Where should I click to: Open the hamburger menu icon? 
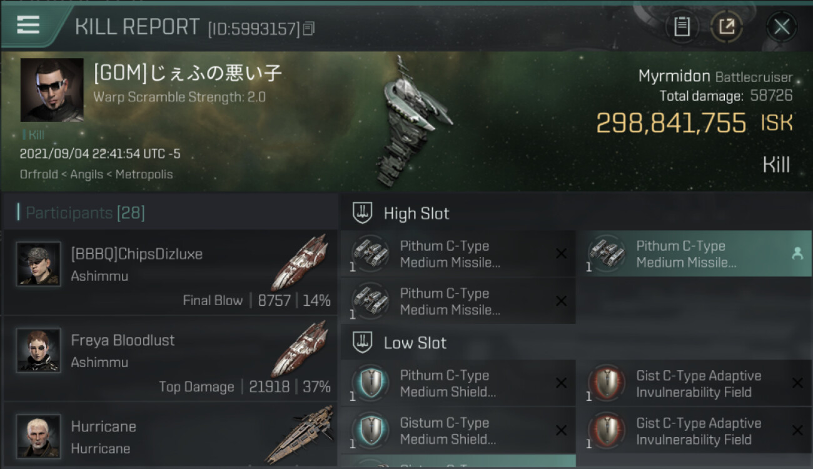point(28,24)
